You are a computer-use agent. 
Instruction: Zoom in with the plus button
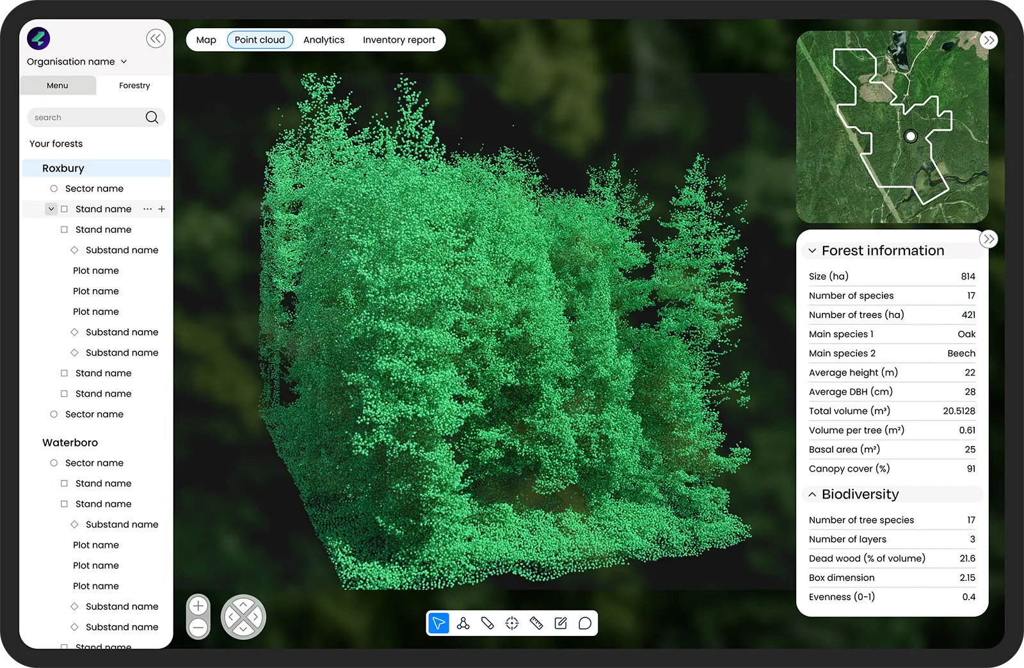(x=198, y=605)
